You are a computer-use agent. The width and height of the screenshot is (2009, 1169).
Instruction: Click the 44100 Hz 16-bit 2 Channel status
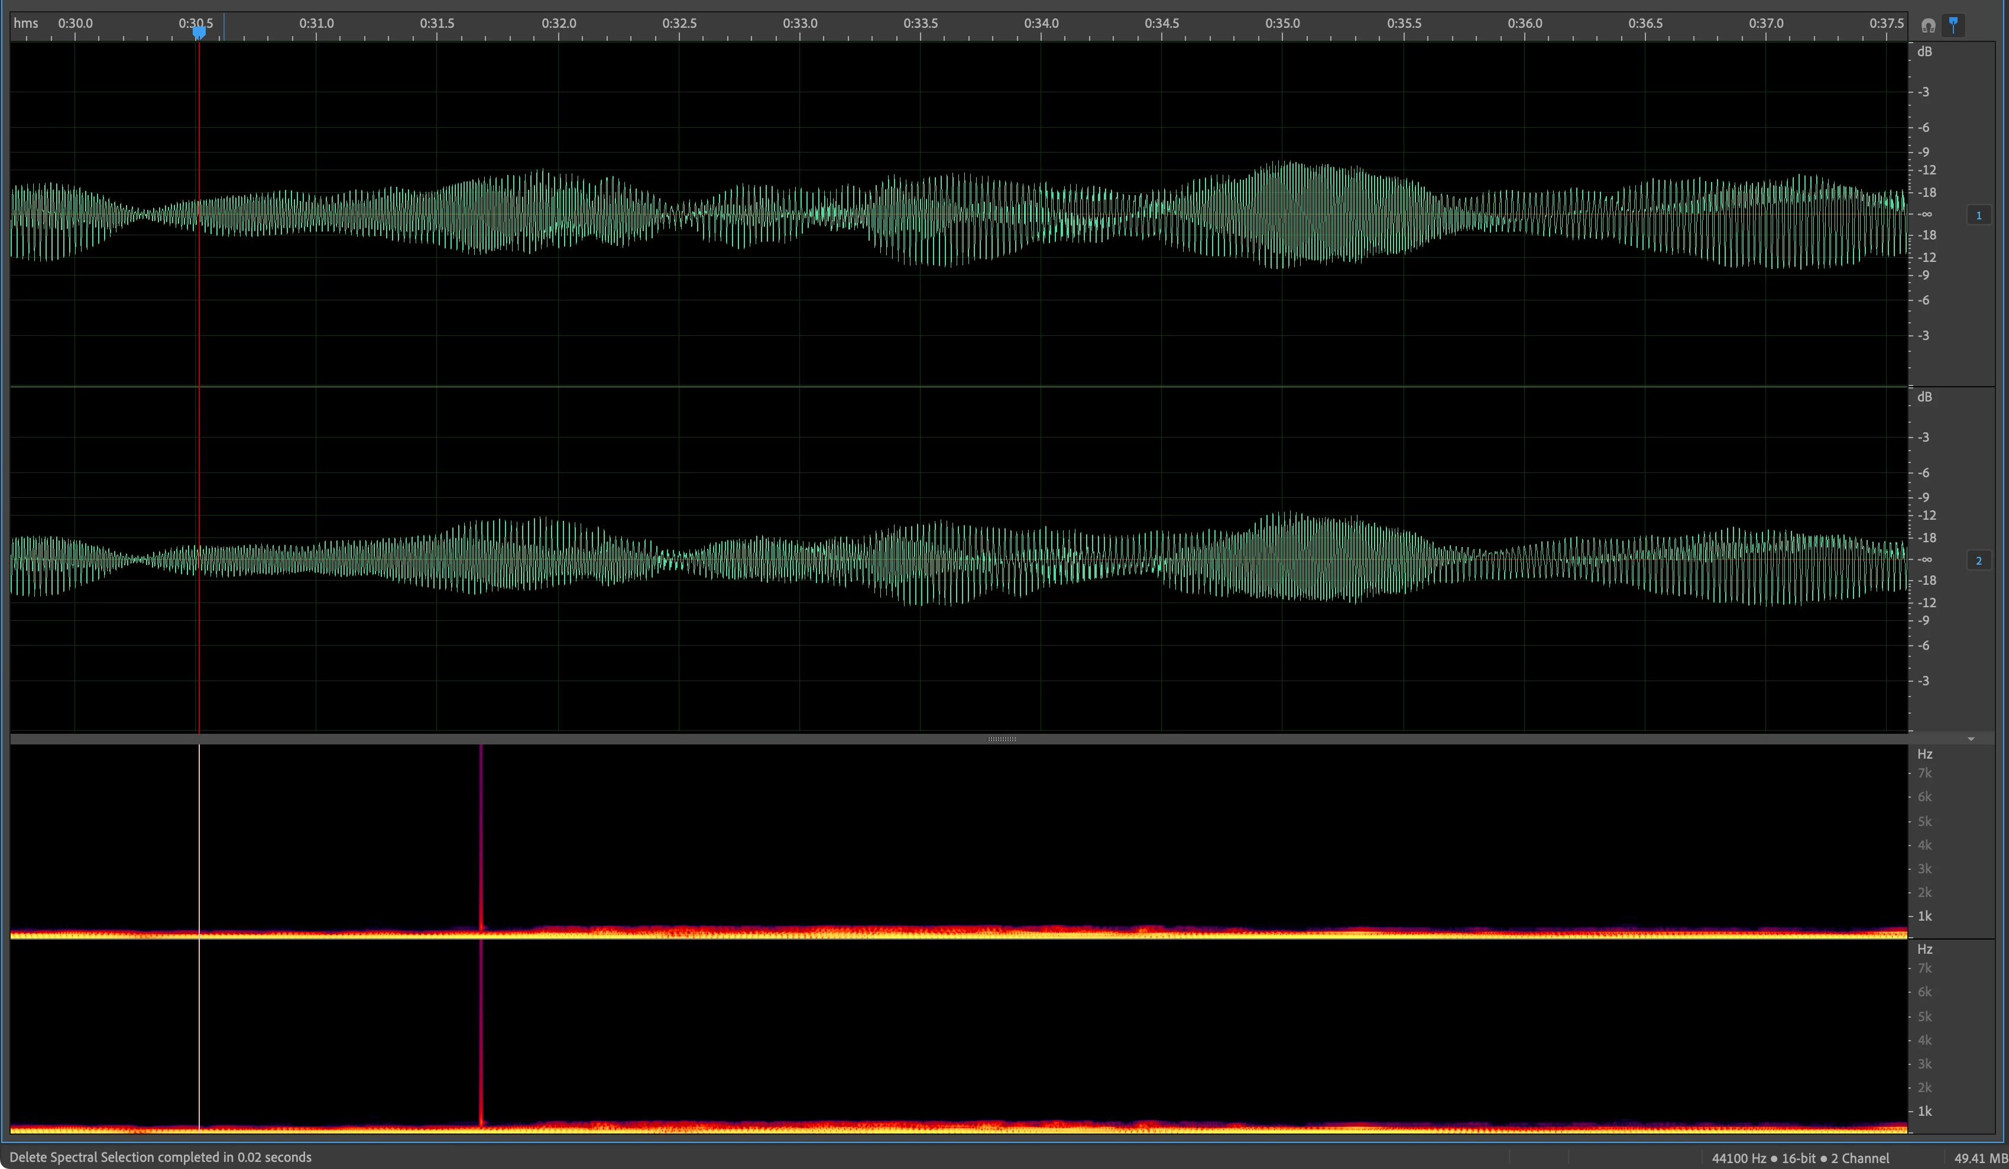click(x=1800, y=1158)
